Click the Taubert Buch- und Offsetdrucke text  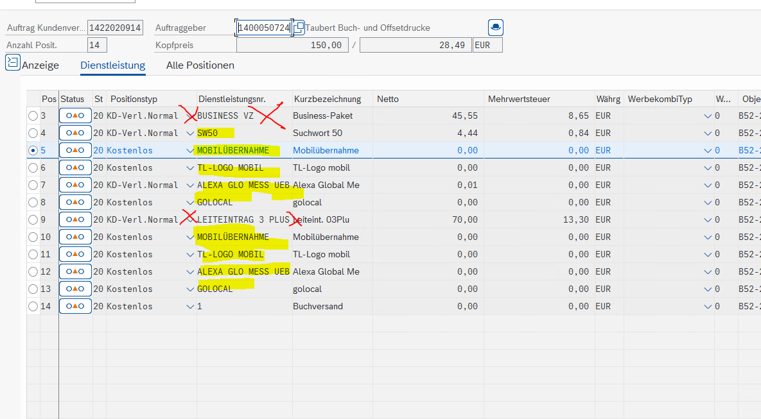368,28
